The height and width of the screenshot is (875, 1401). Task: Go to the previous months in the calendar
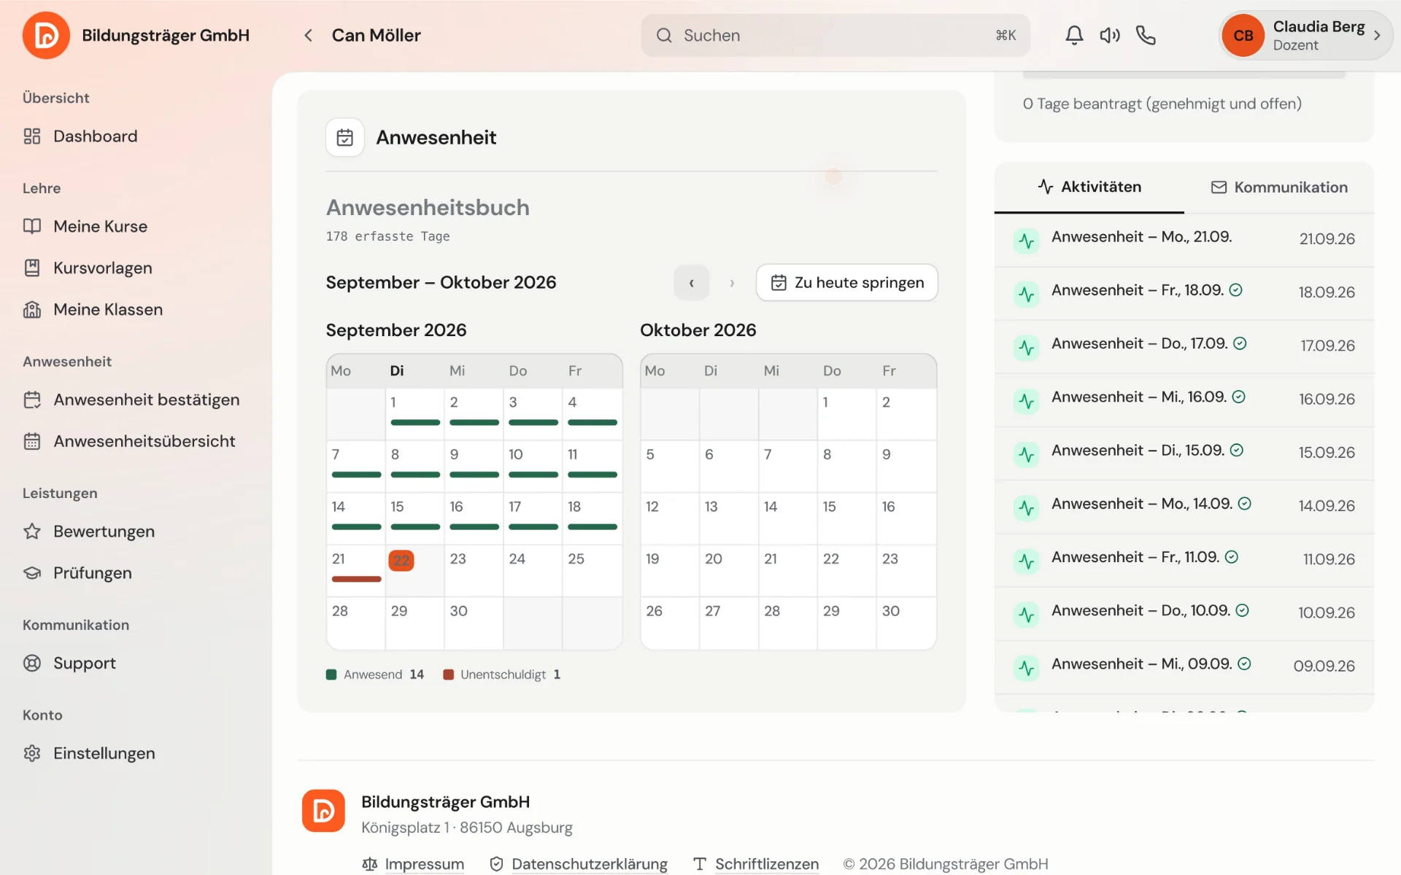click(x=691, y=283)
